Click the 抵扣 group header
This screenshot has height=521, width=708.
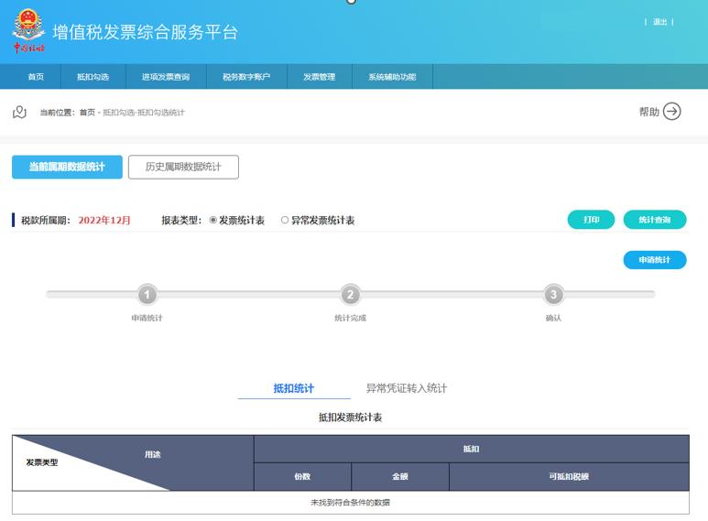pyautogui.click(x=472, y=449)
